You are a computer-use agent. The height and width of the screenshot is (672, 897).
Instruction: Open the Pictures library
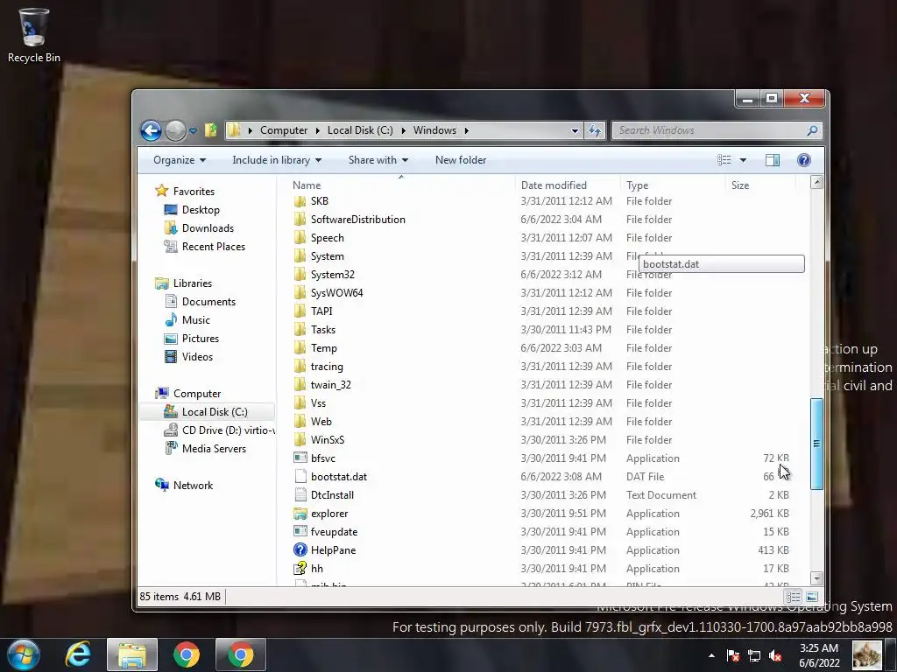[201, 339]
